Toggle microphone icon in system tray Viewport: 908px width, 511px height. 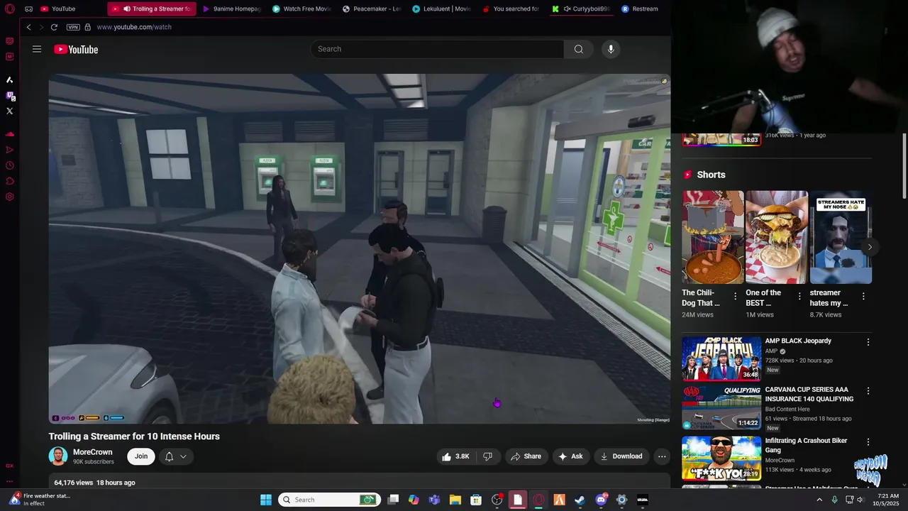tap(835, 500)
